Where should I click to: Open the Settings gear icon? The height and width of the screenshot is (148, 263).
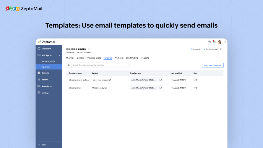[39, 93]
